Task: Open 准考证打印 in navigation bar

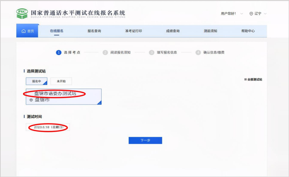Action: pos(133,31)
